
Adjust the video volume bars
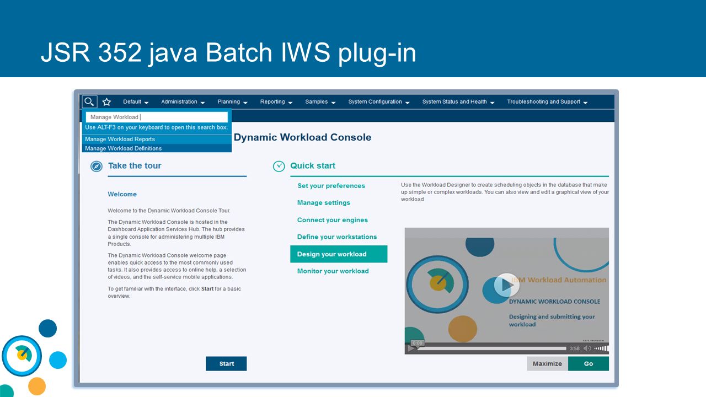[x=601, y=348]
